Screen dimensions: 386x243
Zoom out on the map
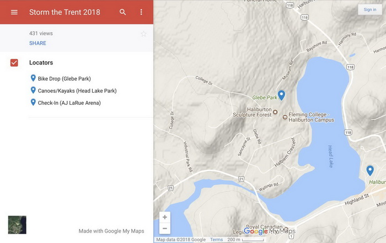click(x=165, y=228)
